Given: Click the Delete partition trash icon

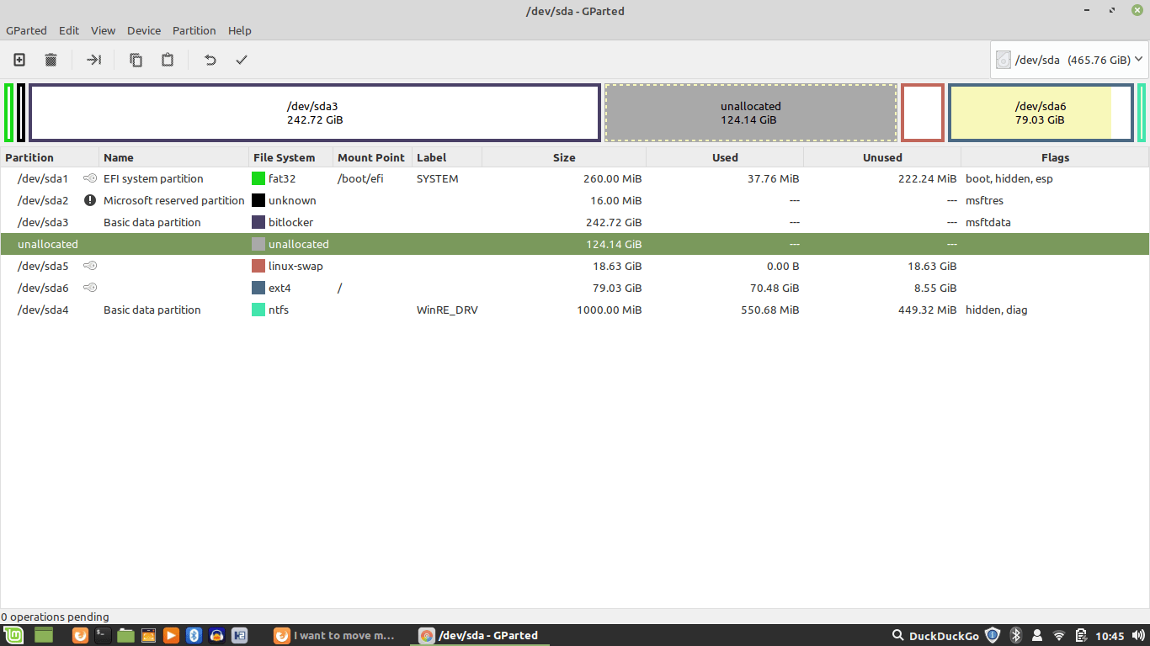Looking at the screenshot, I should click(51, 60).
